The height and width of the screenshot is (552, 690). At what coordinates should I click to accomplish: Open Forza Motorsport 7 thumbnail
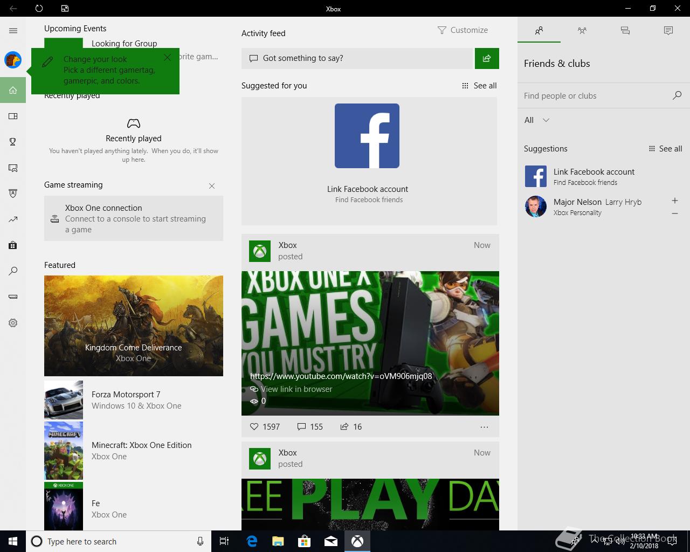[x=64, y=400]
